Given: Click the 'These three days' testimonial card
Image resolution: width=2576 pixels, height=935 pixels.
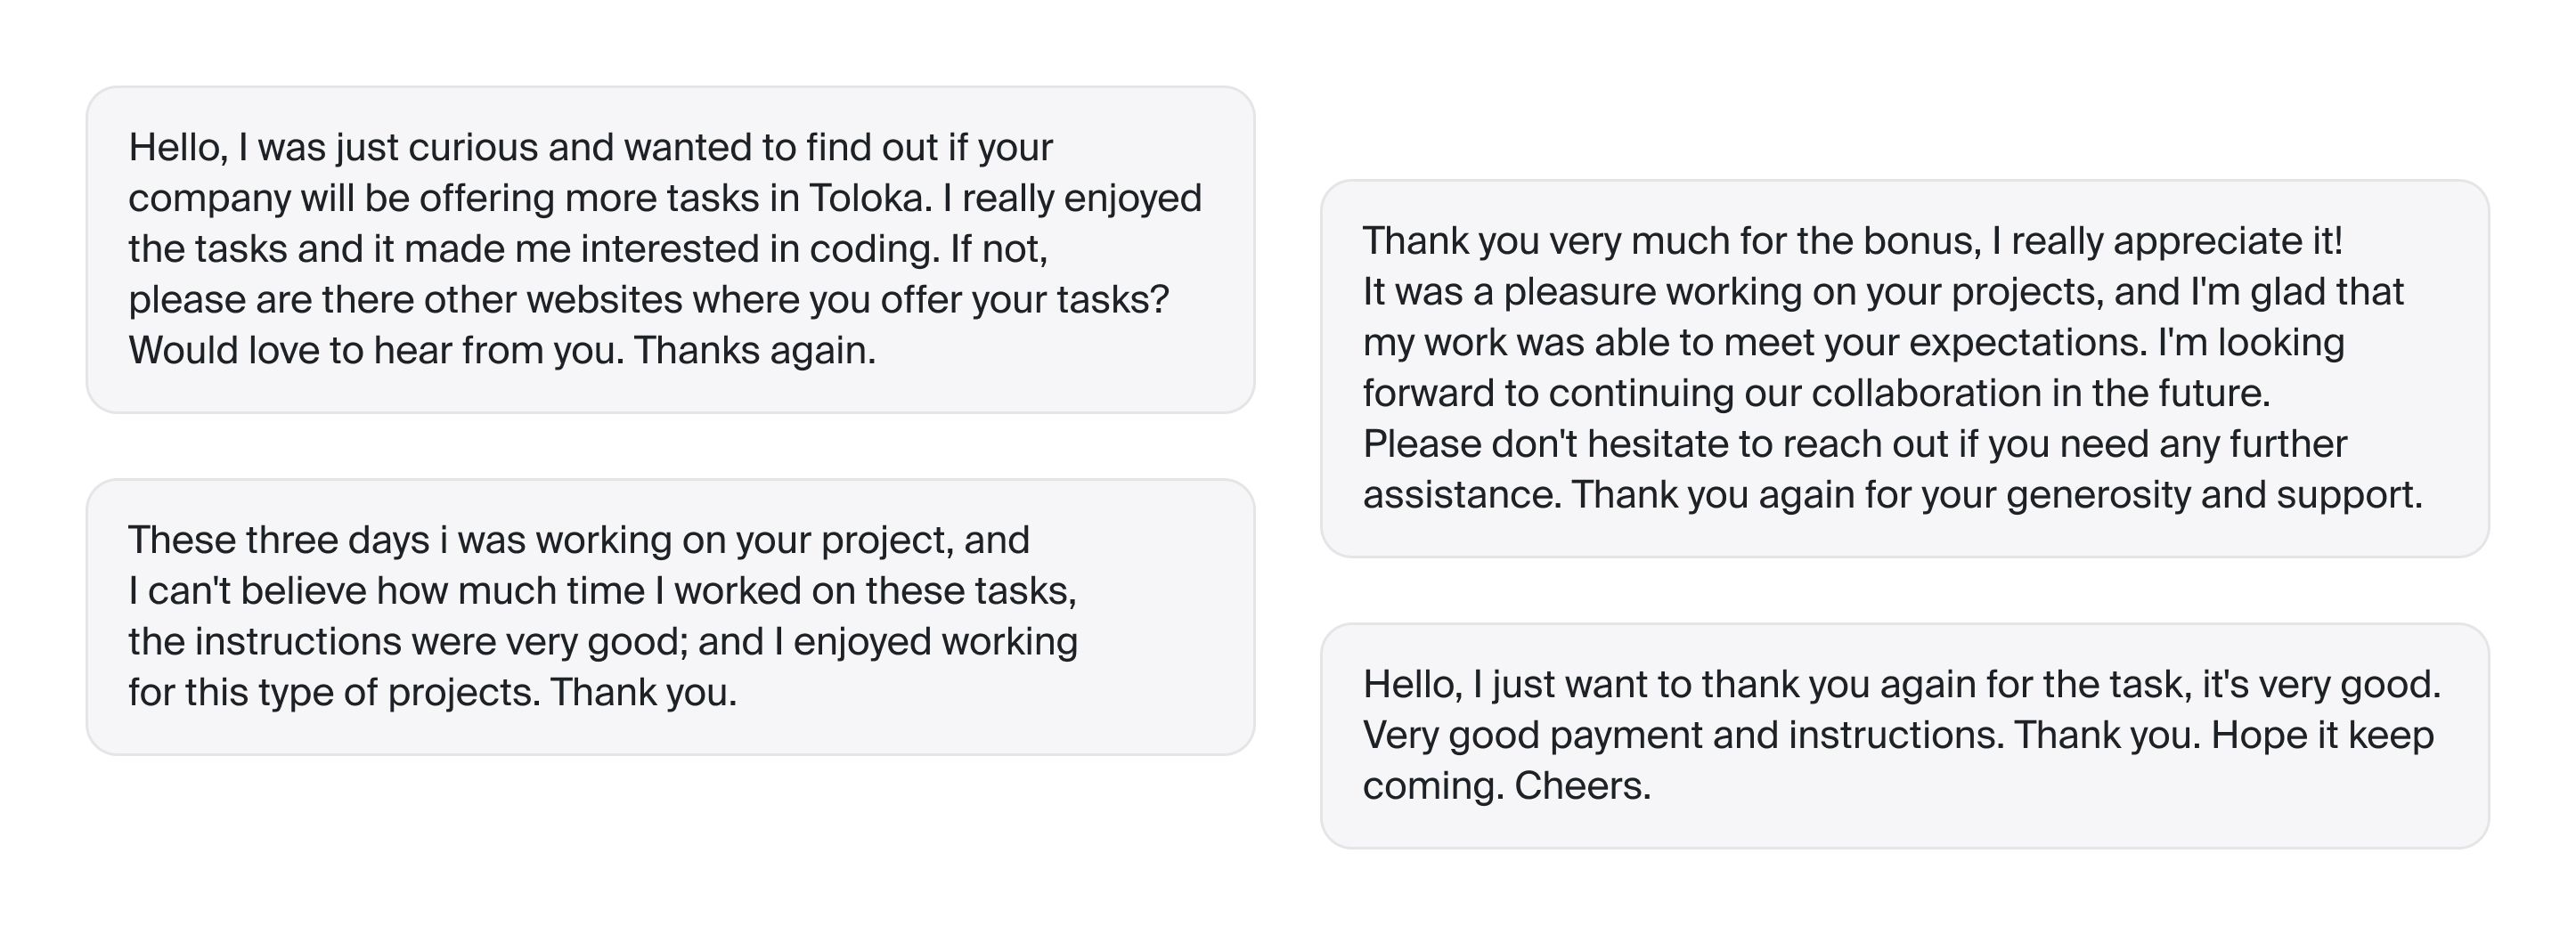Looking at the screenshot, I should 670,616.
